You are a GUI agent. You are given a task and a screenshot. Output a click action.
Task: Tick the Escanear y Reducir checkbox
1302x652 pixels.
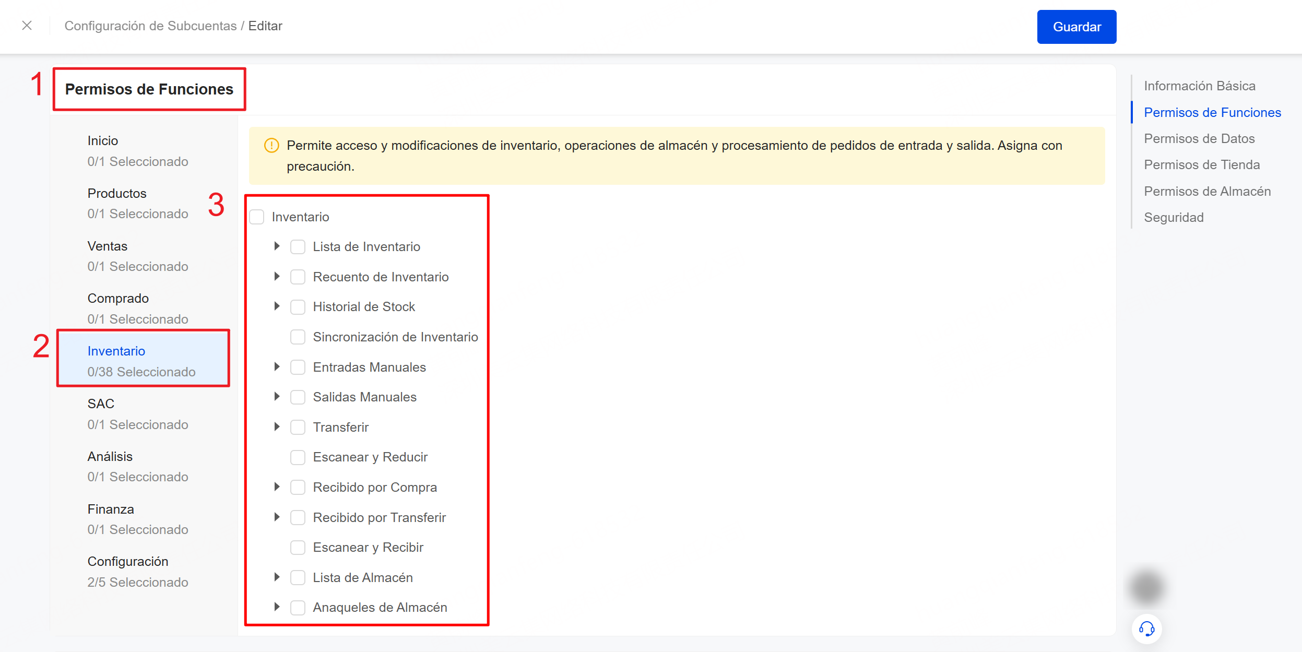pos(298,457)
